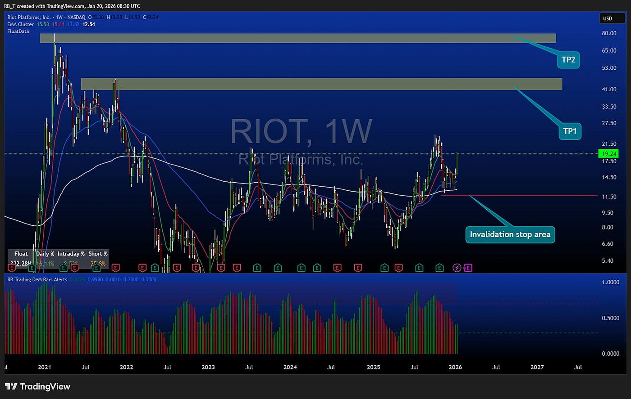Click the green E earnings marker nearest the lightning icon
The image size is (631, 399).
pos(440,268)
